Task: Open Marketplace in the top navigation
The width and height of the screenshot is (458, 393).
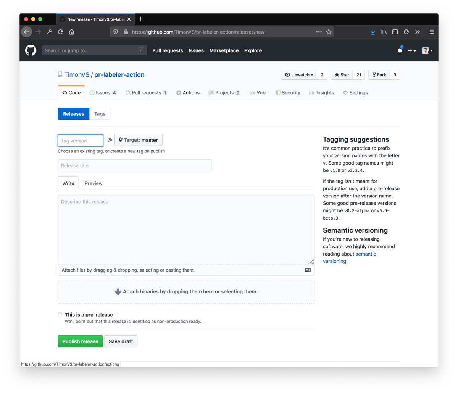Action: tap(224, 50)
